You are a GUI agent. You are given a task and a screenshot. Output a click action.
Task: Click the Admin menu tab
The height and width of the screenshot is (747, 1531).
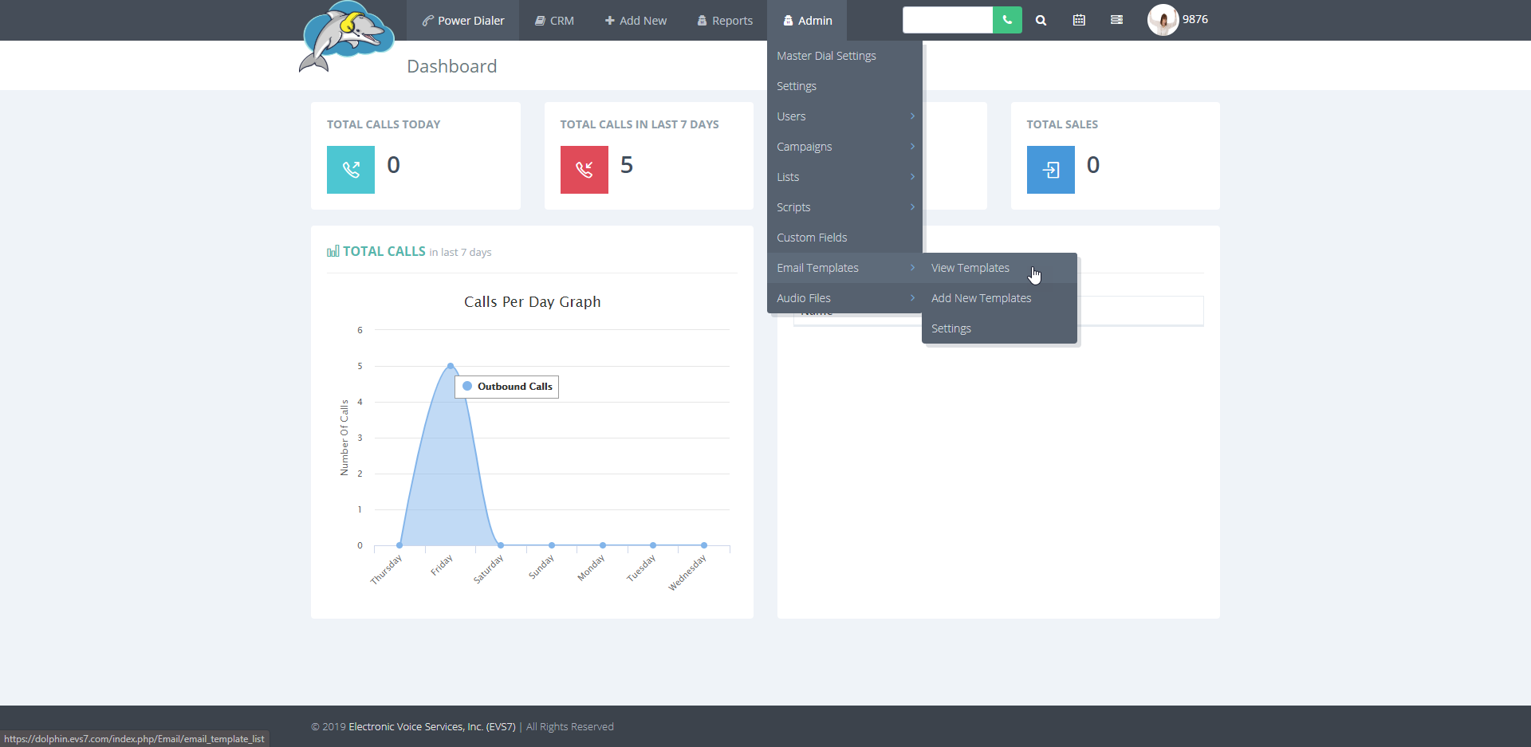807,20
